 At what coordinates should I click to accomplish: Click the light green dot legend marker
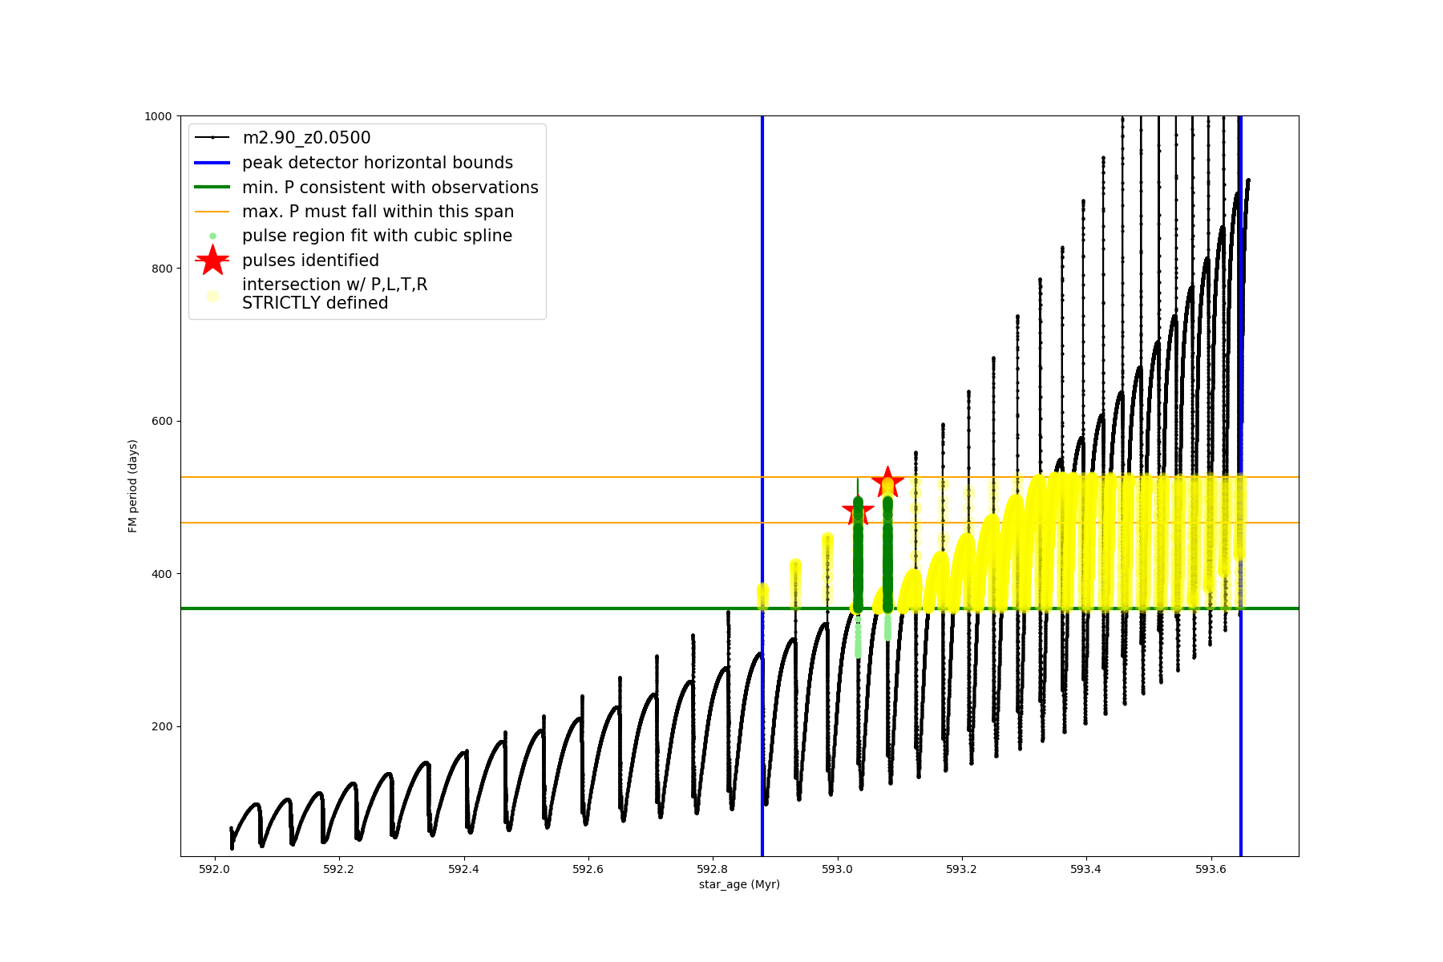(x=212, y=236)
